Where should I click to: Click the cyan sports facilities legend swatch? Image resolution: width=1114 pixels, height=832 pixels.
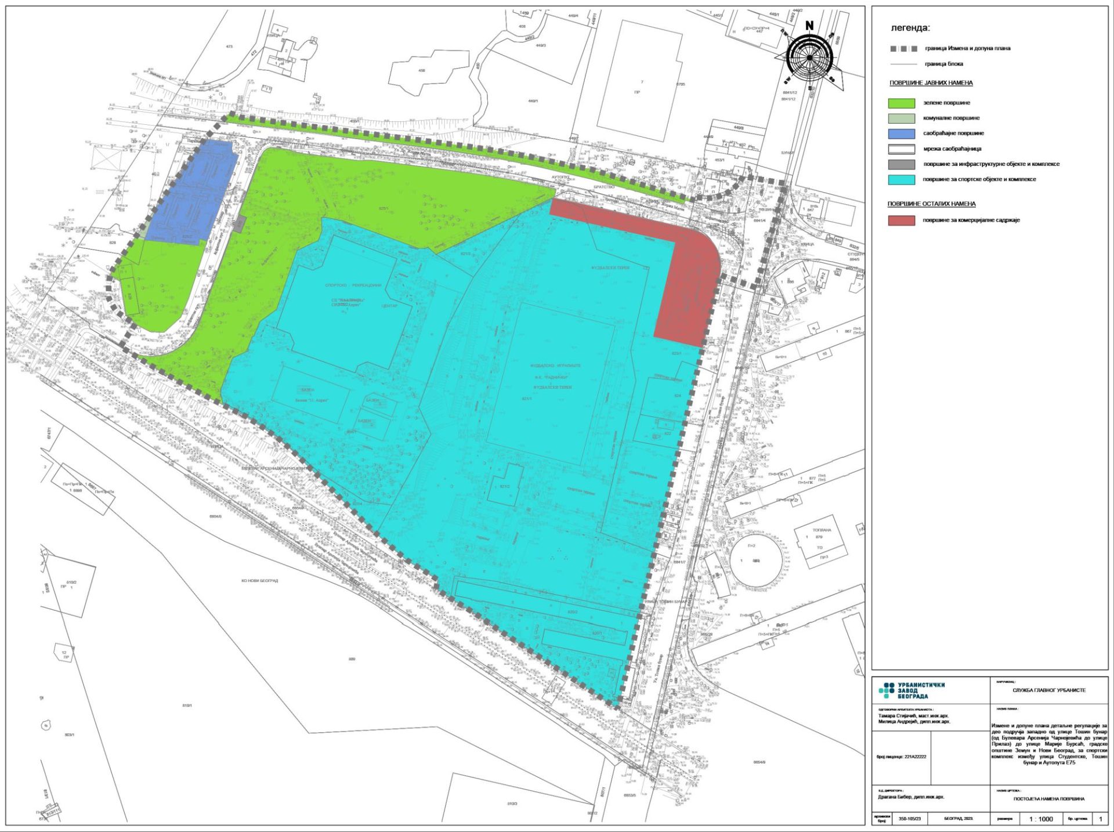point(902,180)
